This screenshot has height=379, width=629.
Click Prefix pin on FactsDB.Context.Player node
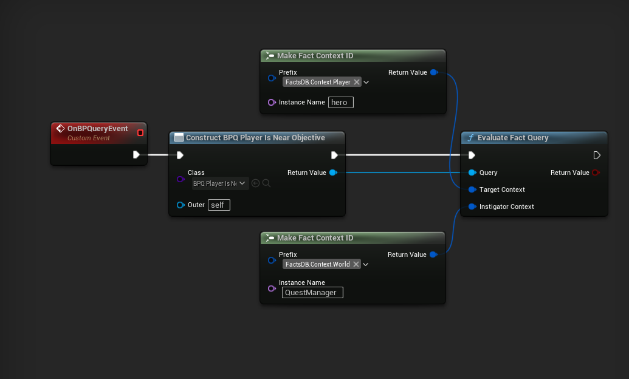[x=272, y=78]
